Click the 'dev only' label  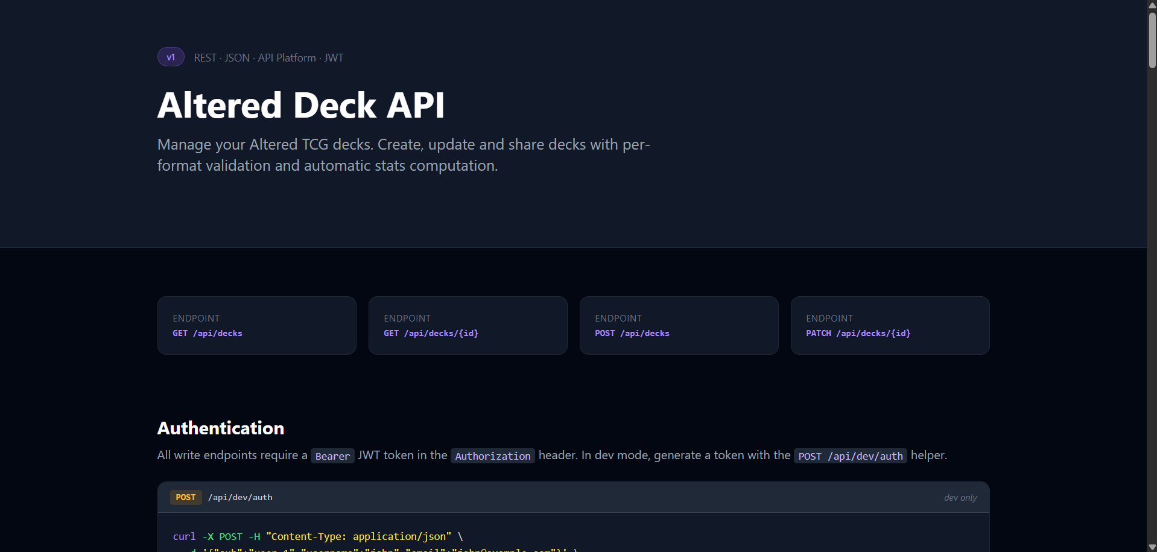[x=960, y=498]
